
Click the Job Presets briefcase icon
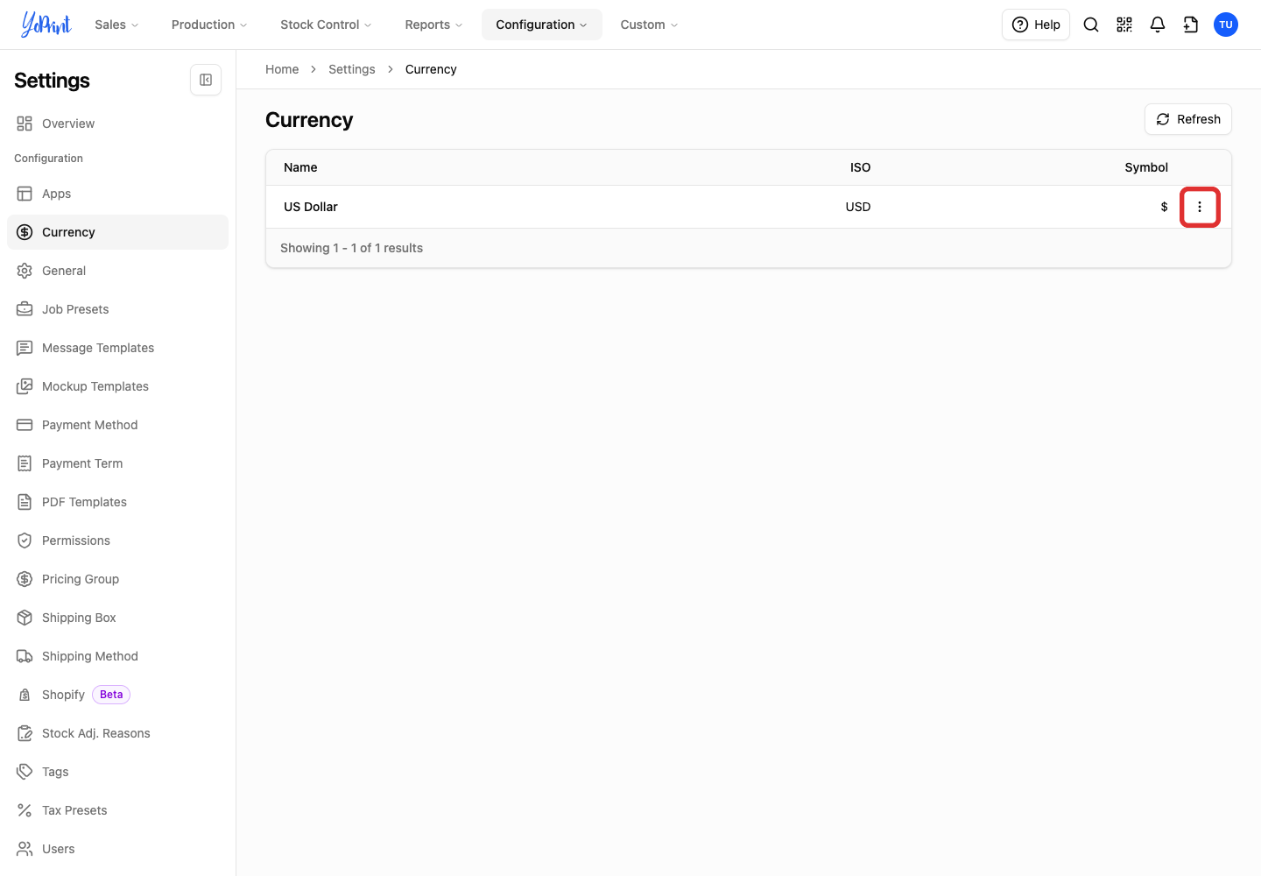click(25, 309)
